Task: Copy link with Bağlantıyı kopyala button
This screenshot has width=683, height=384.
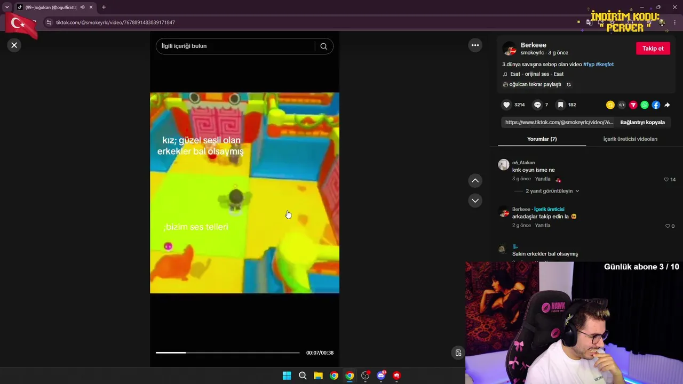Action: click(x=642, y=122)
